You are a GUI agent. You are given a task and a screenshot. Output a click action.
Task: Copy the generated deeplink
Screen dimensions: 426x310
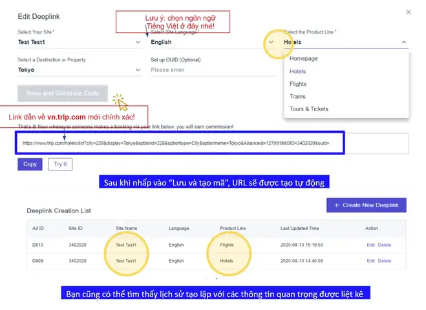point(30,164)
